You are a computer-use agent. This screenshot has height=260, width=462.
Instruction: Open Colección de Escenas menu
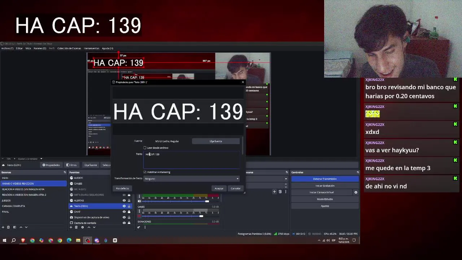click(x=69, y=48)
